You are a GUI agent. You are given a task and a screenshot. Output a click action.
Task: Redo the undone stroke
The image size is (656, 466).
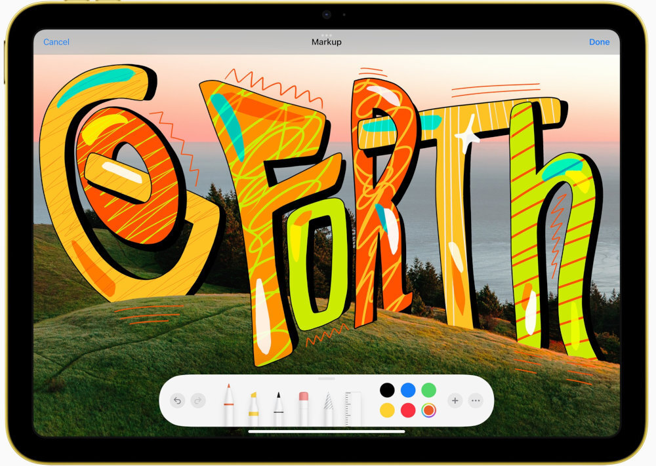tap(198, 401)
